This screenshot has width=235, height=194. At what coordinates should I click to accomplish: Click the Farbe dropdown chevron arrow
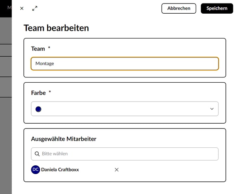pyautogui.click(x=212, y=109)
